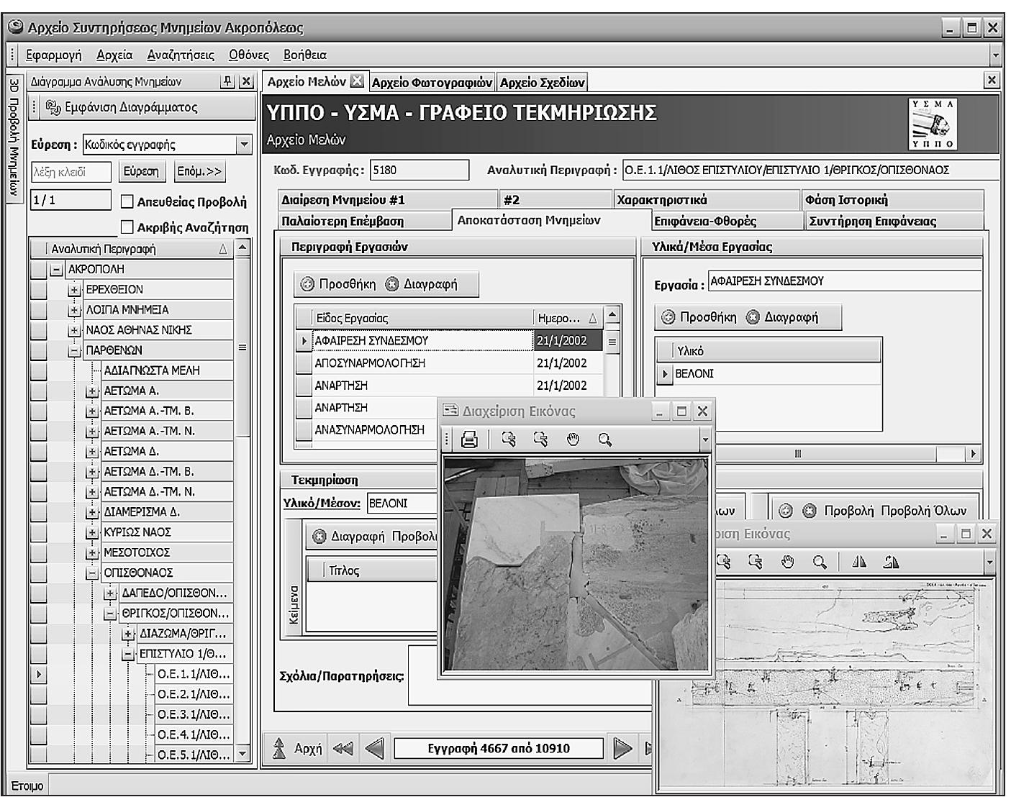The width and height of the screenshot is (1011, 797).
Task: Click Προσθήκη under Περιγραφή Εργασιών
Action: tap(338, 284)
